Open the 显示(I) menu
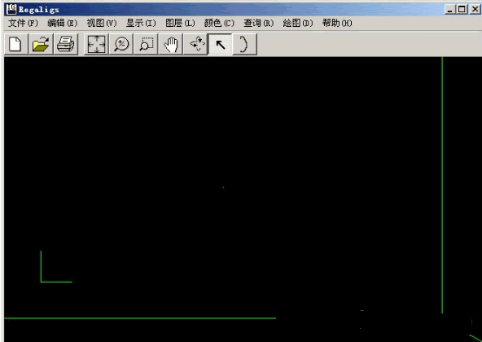Viewport: 482px width, 342px height. tap(141, 23)
